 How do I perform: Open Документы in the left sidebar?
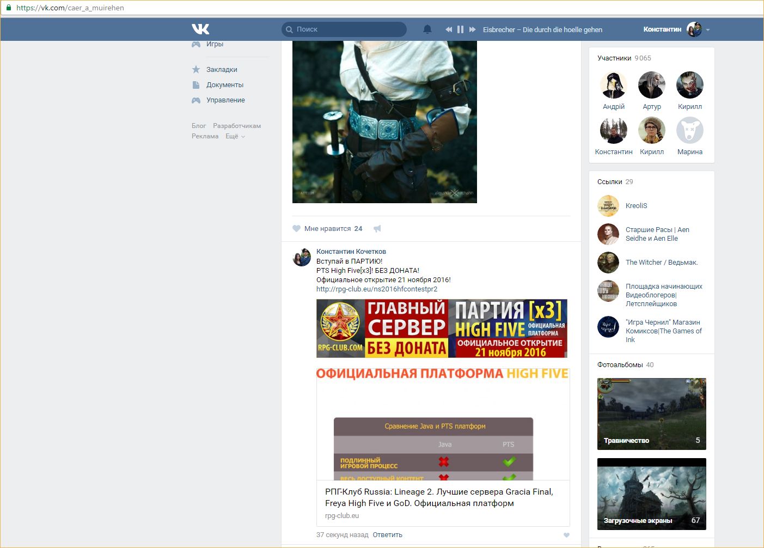click(x=225, y=85)
